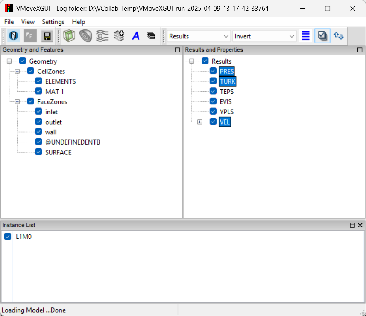Viewport: 366px width, 316px height.
Task: Uncheck the MAT 1 checkbox
Action: click(x=38, y=91)
